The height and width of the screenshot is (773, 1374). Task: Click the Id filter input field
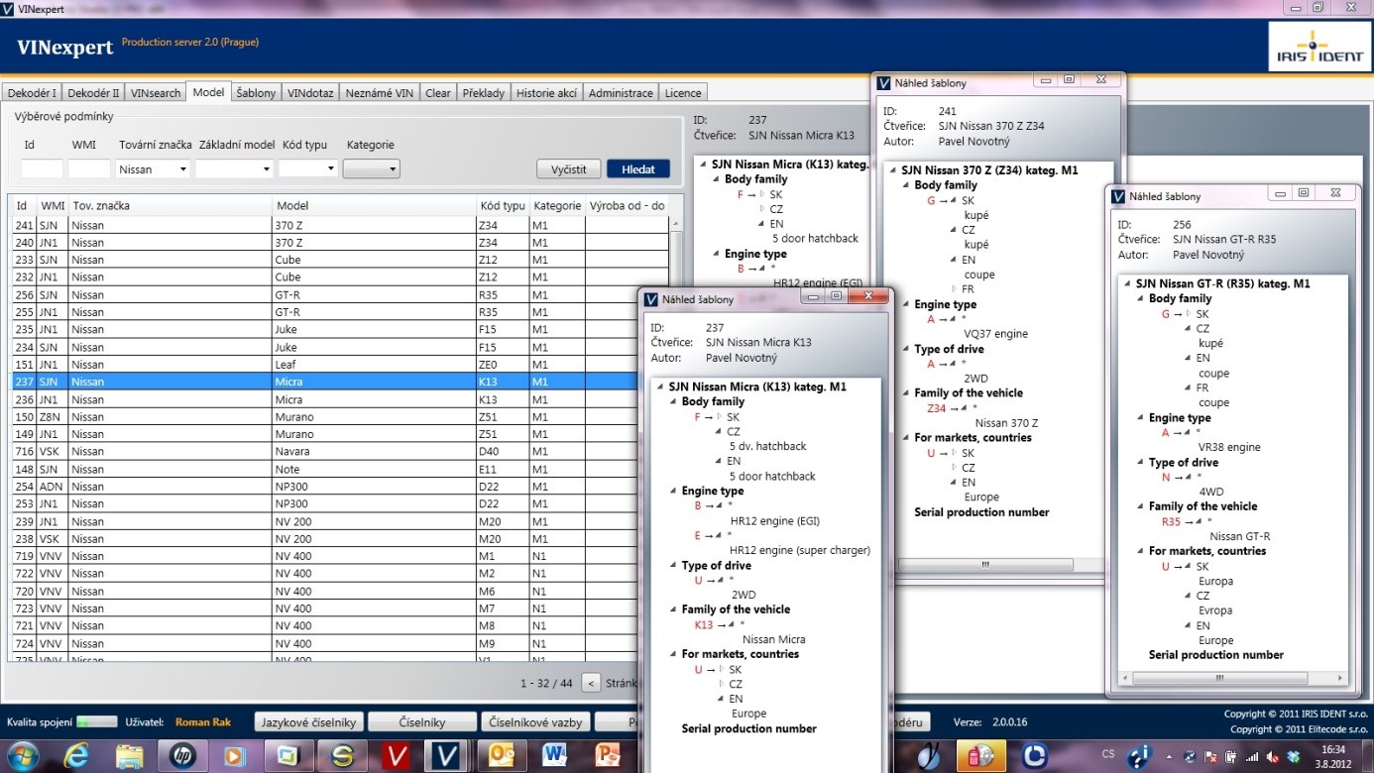click(42, 169)
